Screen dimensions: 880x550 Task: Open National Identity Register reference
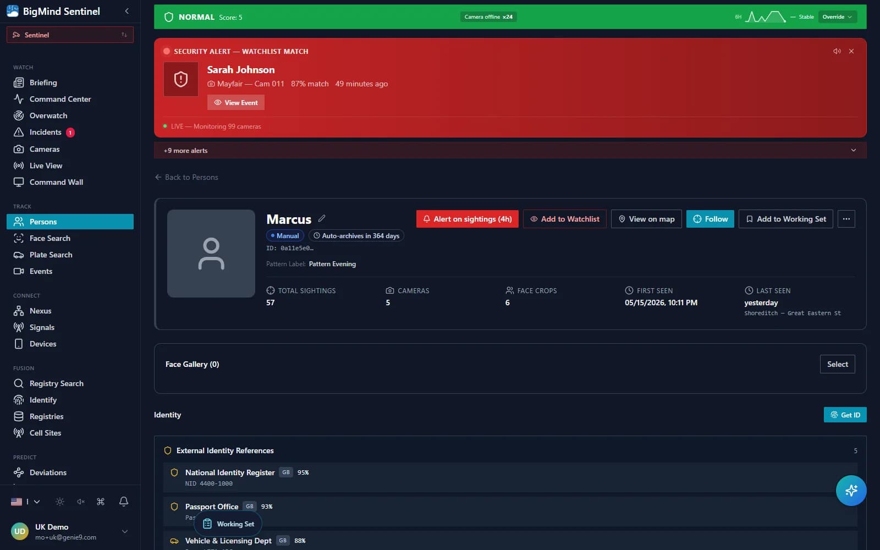coord(510,477)
